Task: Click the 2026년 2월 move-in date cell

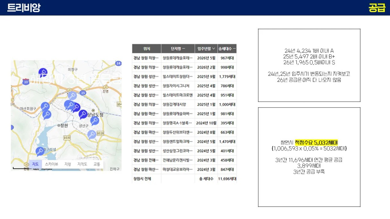Action: 206,67
